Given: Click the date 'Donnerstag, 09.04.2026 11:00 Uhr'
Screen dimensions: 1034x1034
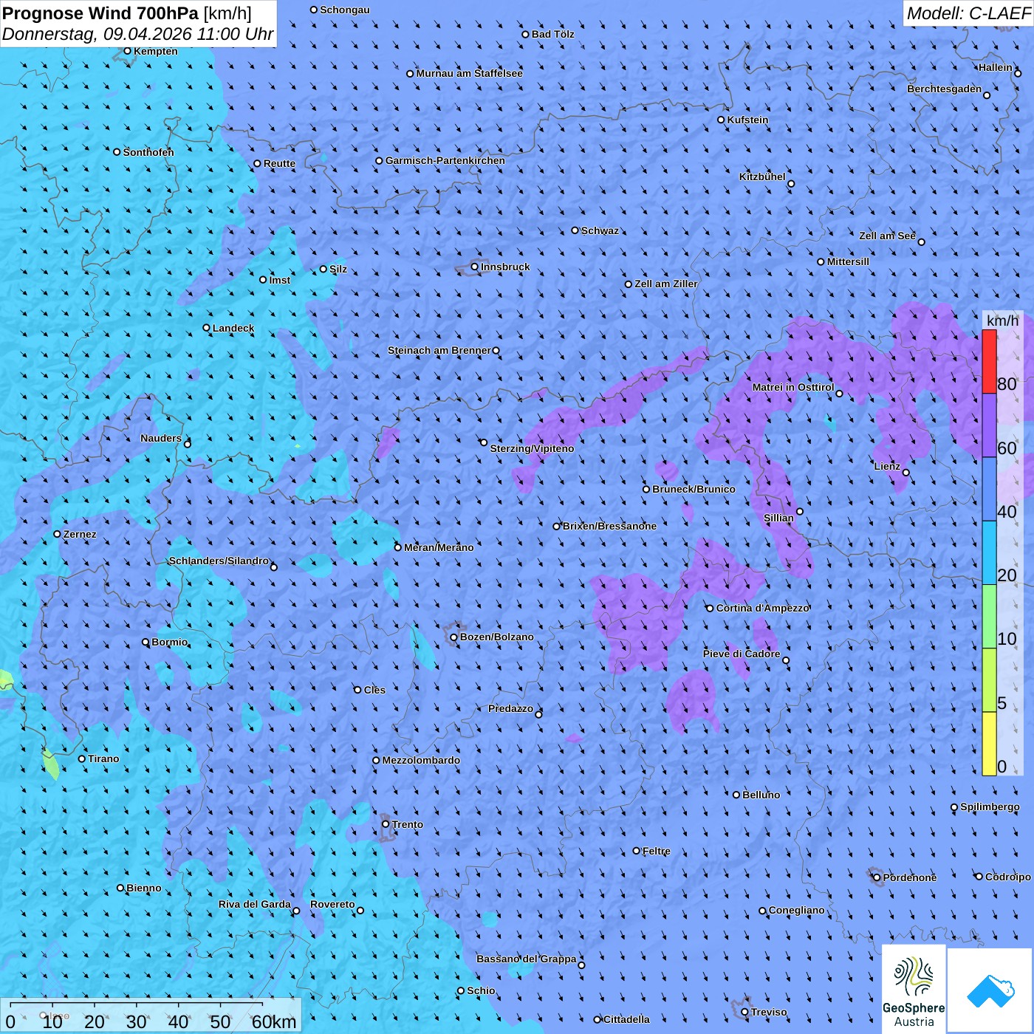Looking at the screenshot, I should [138, 34].
